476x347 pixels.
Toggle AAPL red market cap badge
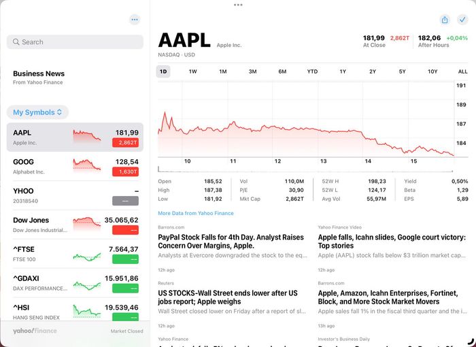pos(125,142)
